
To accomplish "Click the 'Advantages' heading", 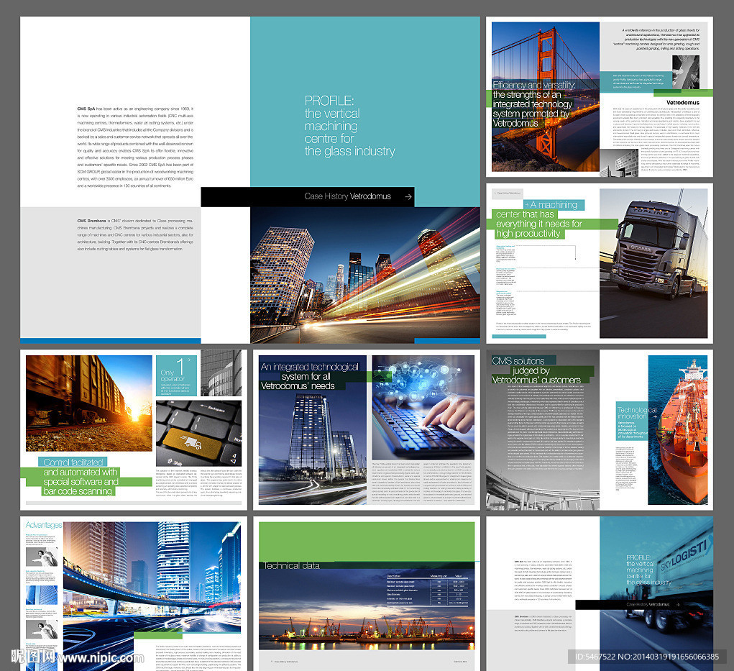I will click(x=44, y=525).
